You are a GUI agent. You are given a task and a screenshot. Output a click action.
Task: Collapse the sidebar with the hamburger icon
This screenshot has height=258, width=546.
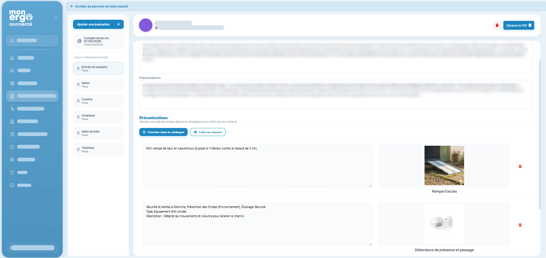pyautogui.click(x=56, y=18)
